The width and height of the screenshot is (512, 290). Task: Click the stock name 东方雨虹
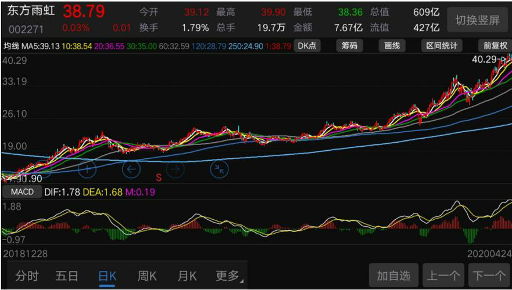[31, 11]
